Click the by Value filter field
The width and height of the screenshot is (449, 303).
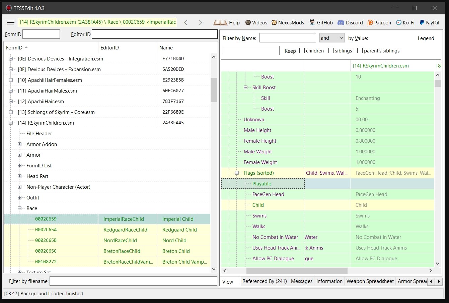click(x=251, y=50)
